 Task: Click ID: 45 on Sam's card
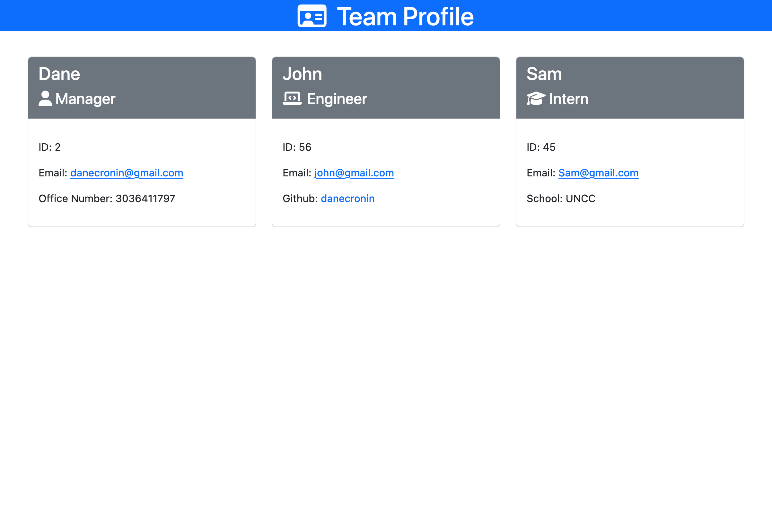tap(541, 147)
